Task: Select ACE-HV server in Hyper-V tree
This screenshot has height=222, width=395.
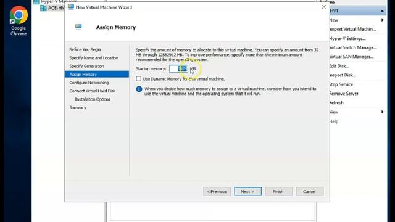Action: tap(56, 8)
